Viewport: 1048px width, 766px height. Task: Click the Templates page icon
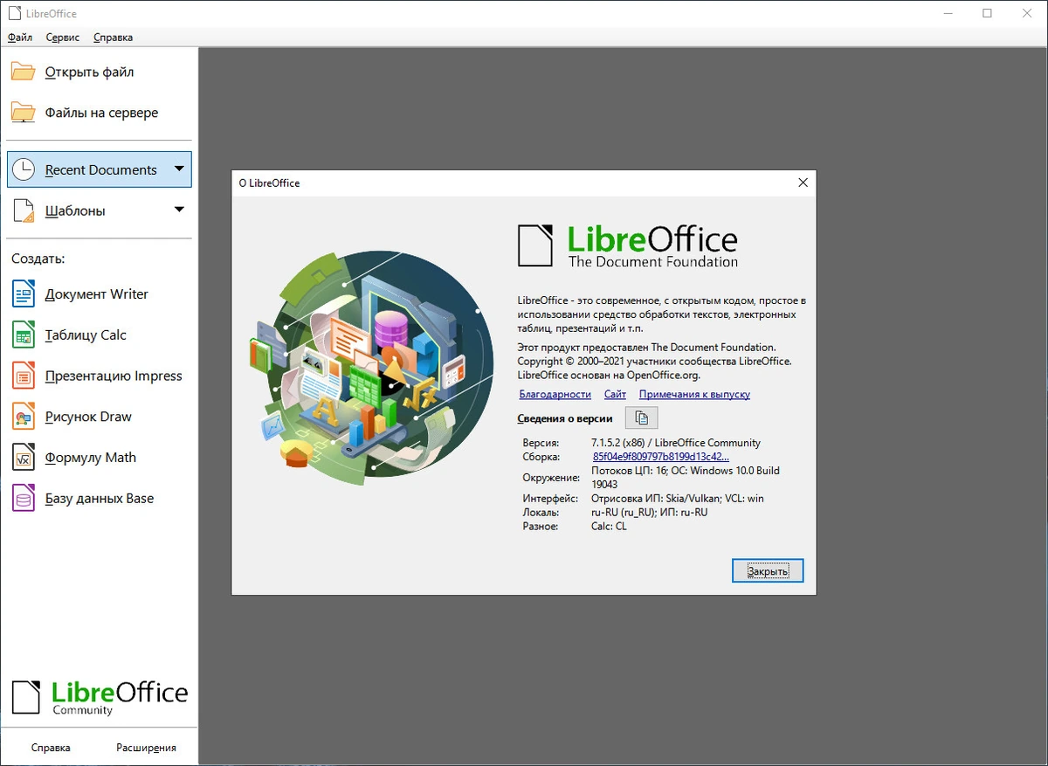click(24, 210)
